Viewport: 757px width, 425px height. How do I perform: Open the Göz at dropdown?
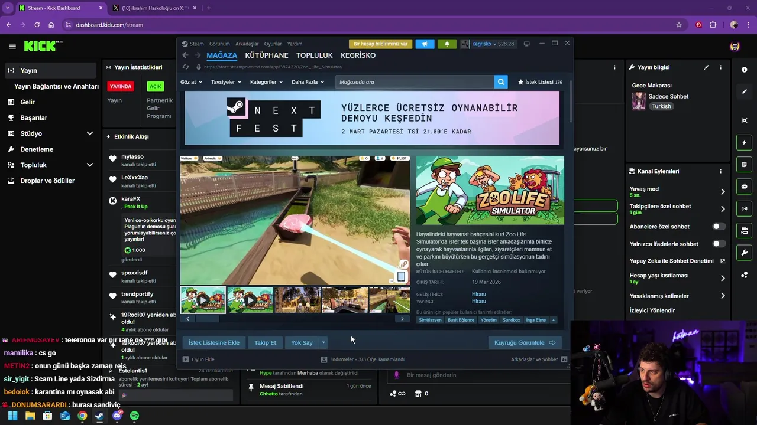click(x=191, y=82)
